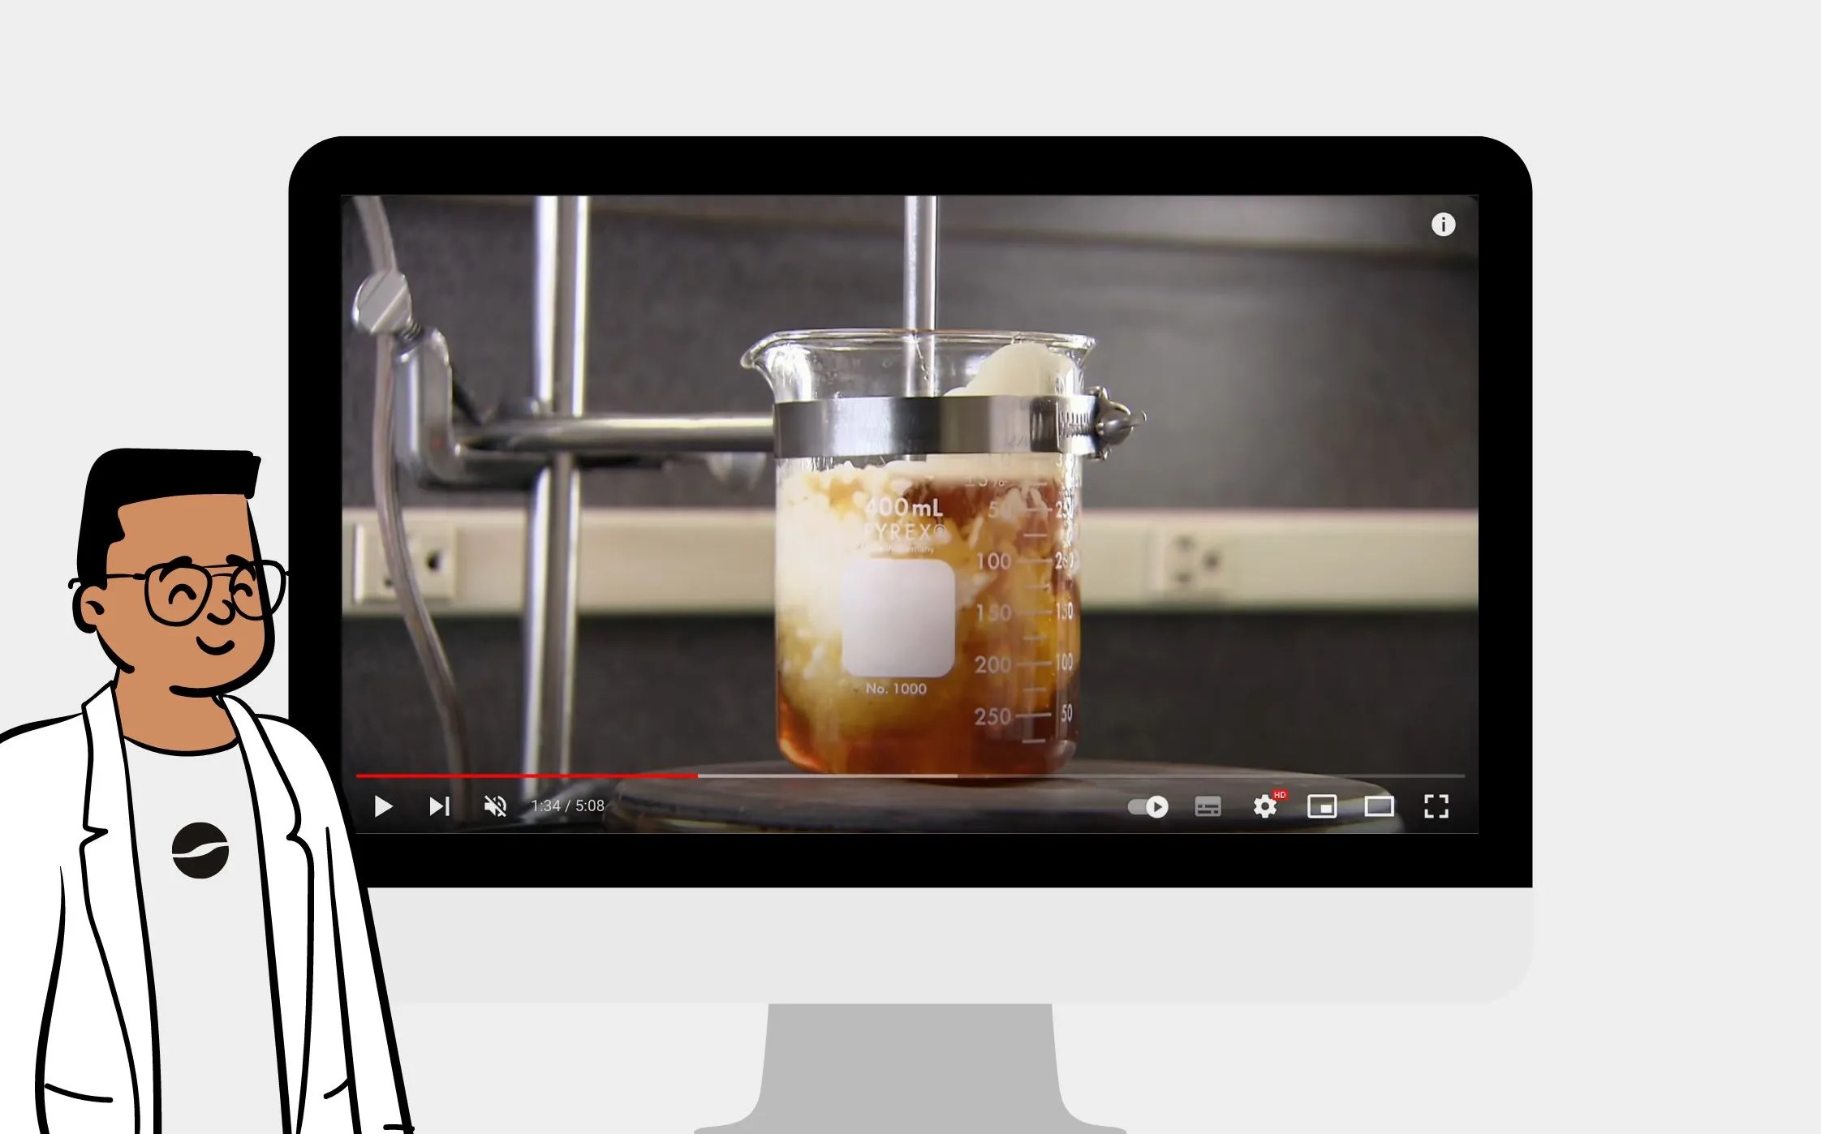
Task: Toggle the autoplay switch
Action: tap(1148, 806)
